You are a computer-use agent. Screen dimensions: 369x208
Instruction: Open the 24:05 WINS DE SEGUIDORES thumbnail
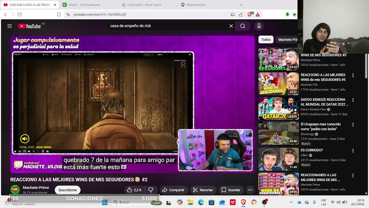(x=278, y=184)
